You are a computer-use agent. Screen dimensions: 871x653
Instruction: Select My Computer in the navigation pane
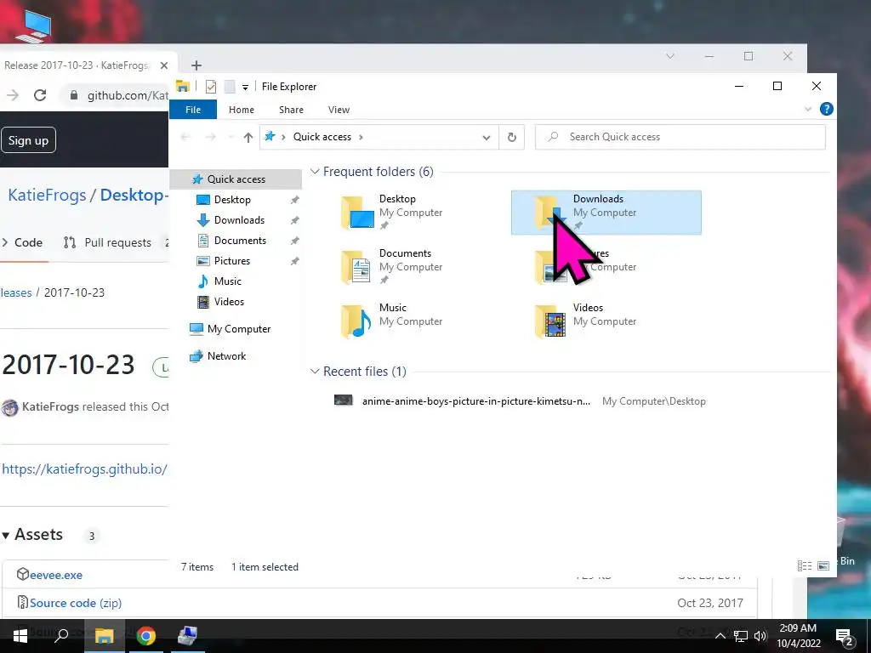point(239,329)
